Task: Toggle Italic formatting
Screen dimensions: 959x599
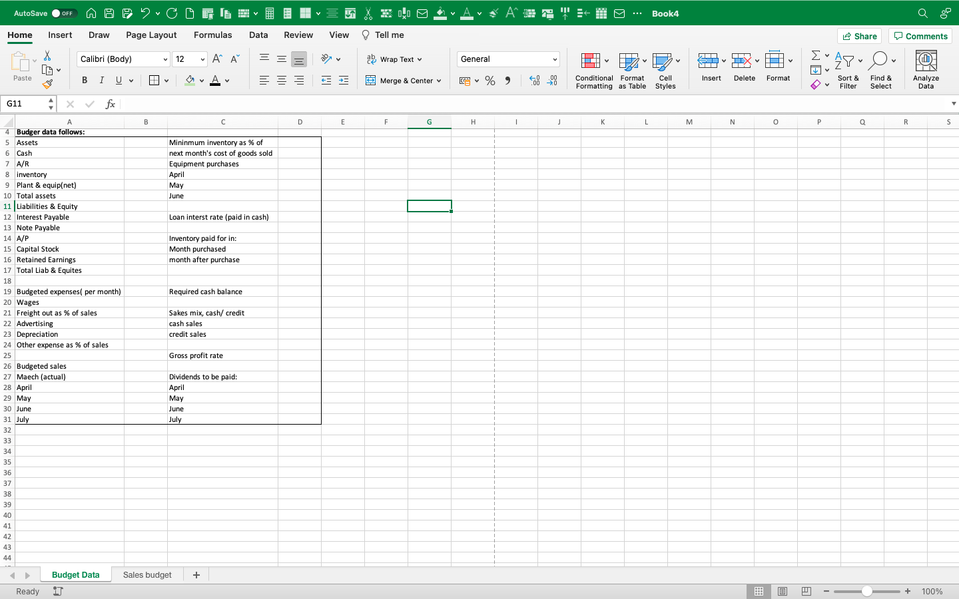Action: tap(102, 81)
